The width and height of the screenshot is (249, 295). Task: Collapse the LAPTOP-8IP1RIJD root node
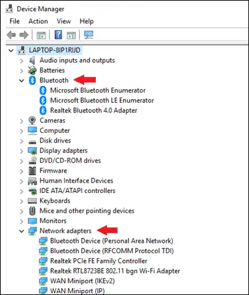point(11,50)
